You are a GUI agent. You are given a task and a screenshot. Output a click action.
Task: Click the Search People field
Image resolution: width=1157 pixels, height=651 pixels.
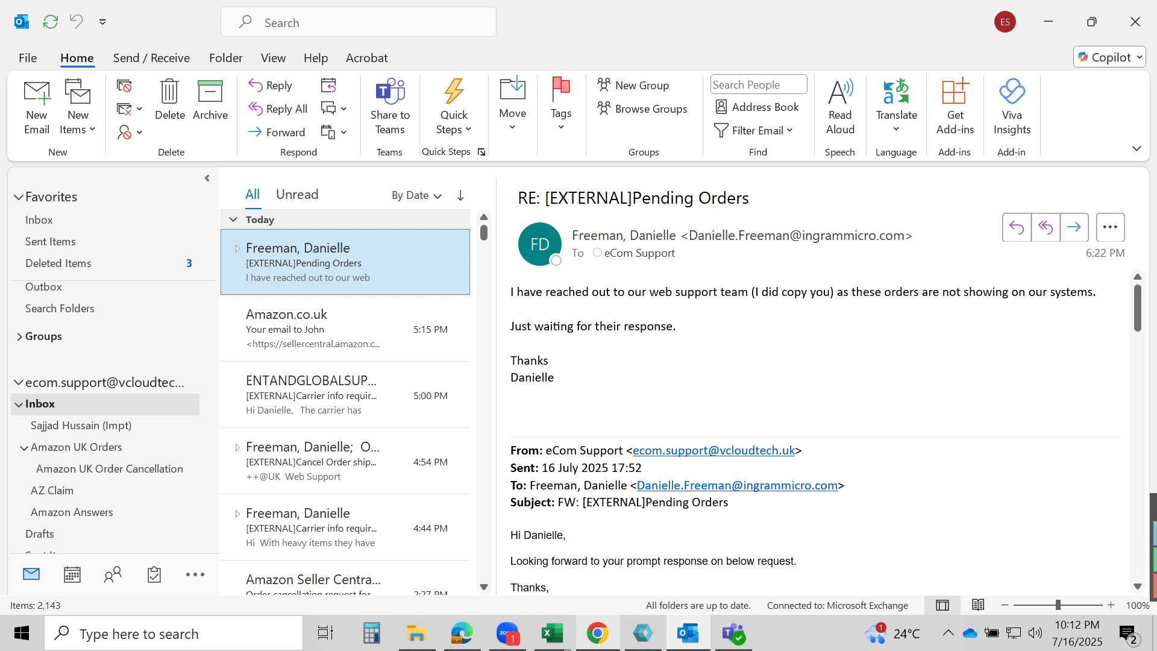(x=759, y=85)
